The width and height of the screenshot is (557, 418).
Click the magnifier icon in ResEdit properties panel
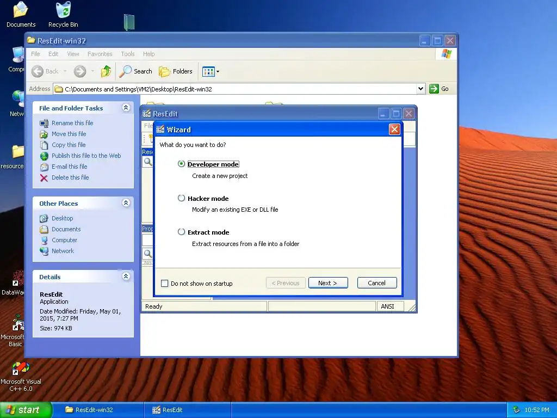[148, 254]
